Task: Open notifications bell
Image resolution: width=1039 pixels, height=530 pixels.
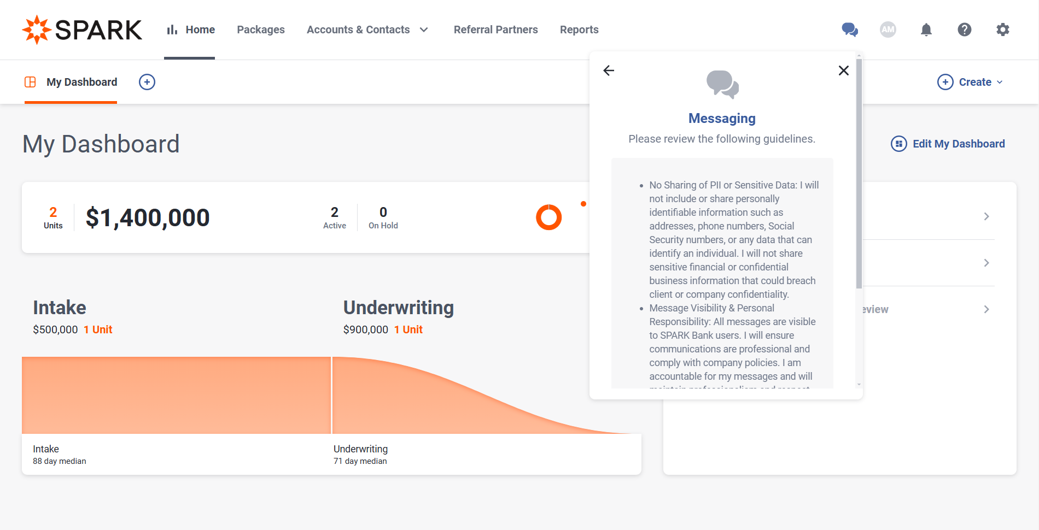Action: click(926, 30)
